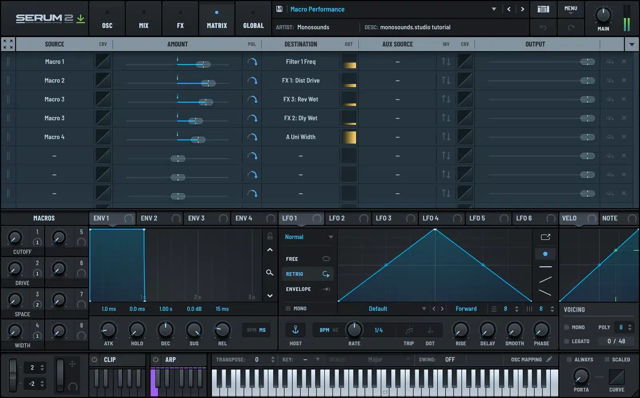Enable the SCALED portamento checkbox
This screenshot has width=640, height=398.
[607, 360]
